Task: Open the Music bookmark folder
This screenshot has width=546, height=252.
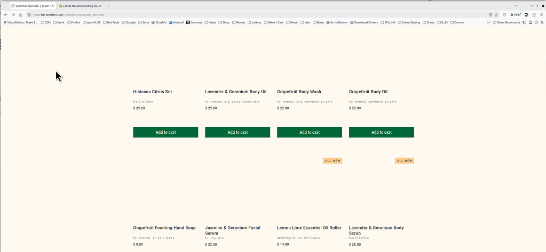Action: click(292, 22)
